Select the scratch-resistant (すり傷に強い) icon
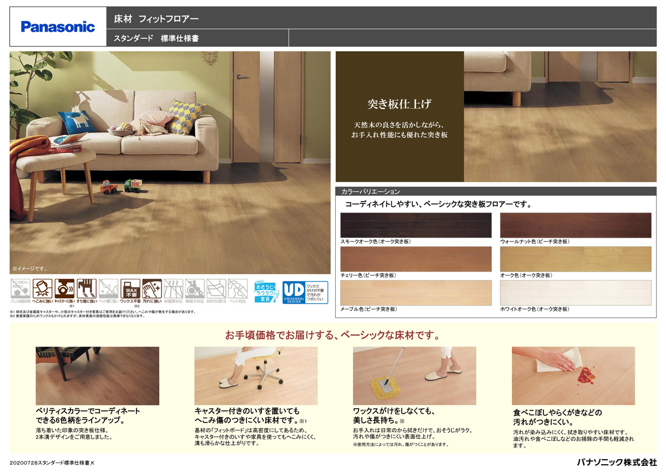Screen dimensions: 666x472 tap(87, 289)
